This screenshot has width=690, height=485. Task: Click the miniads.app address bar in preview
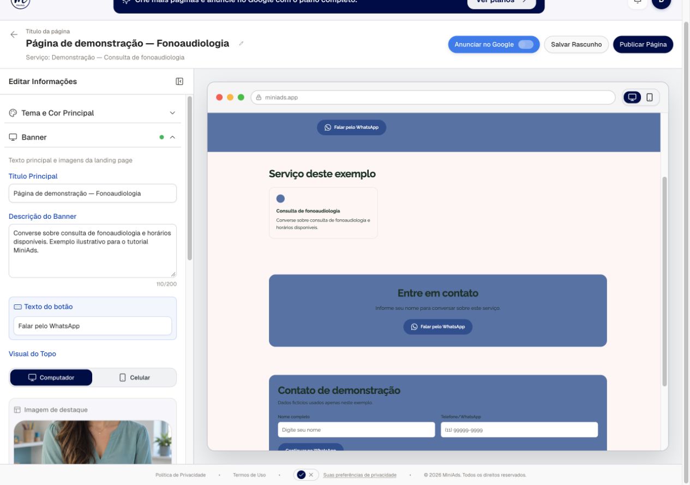coord(433,98)
